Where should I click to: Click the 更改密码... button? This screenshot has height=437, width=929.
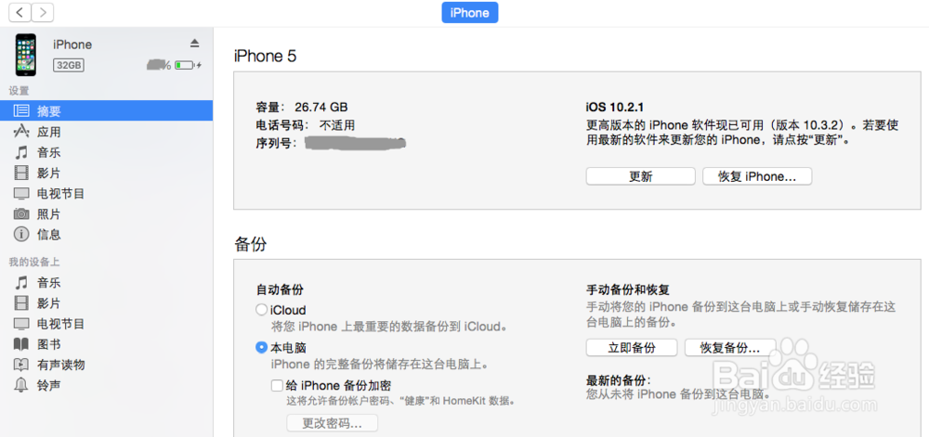pyautogui.click(x=332, y=423)
